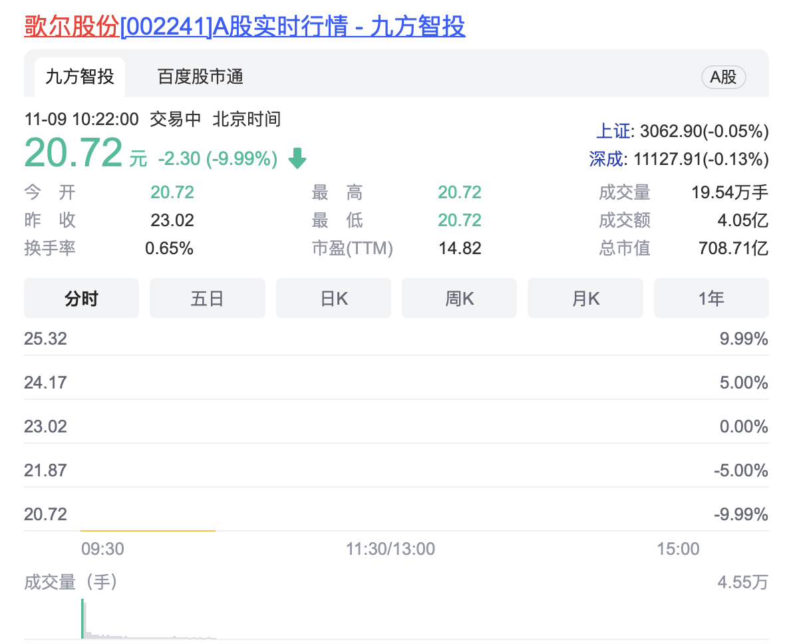Open the 深成 index link
The height and width of the screenshot is (644, 785).
click(x=607, y=159)
